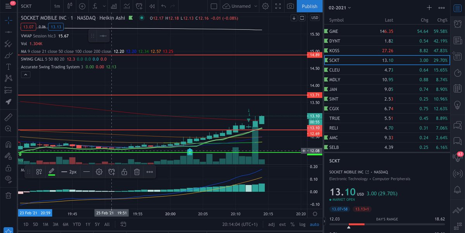
Task: Click the compare or add symbol icon
Action: tap(83, 6)
